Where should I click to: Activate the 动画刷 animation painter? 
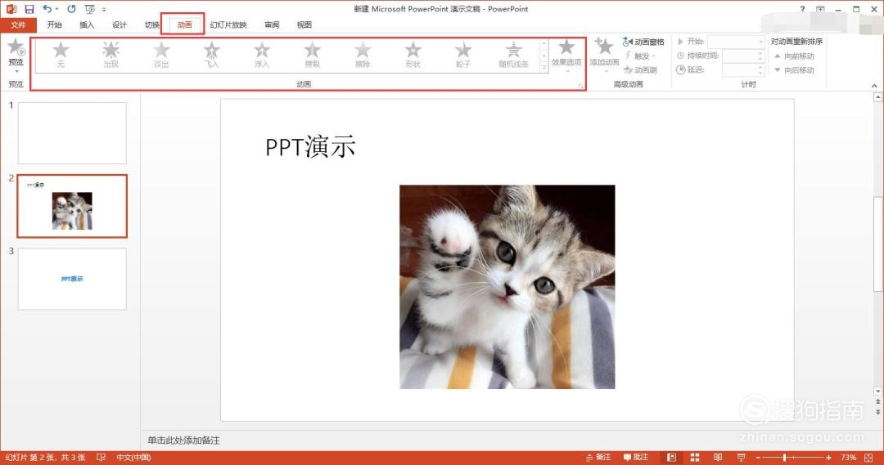(x=640, y=69)
